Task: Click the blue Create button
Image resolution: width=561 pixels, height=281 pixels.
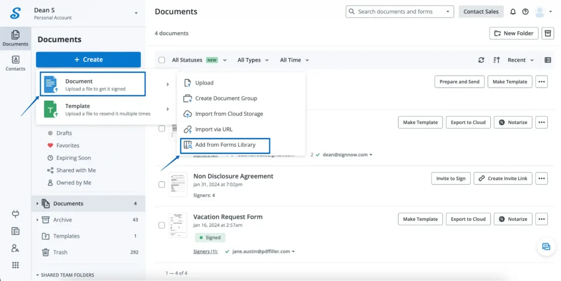Action: point(88,60)
